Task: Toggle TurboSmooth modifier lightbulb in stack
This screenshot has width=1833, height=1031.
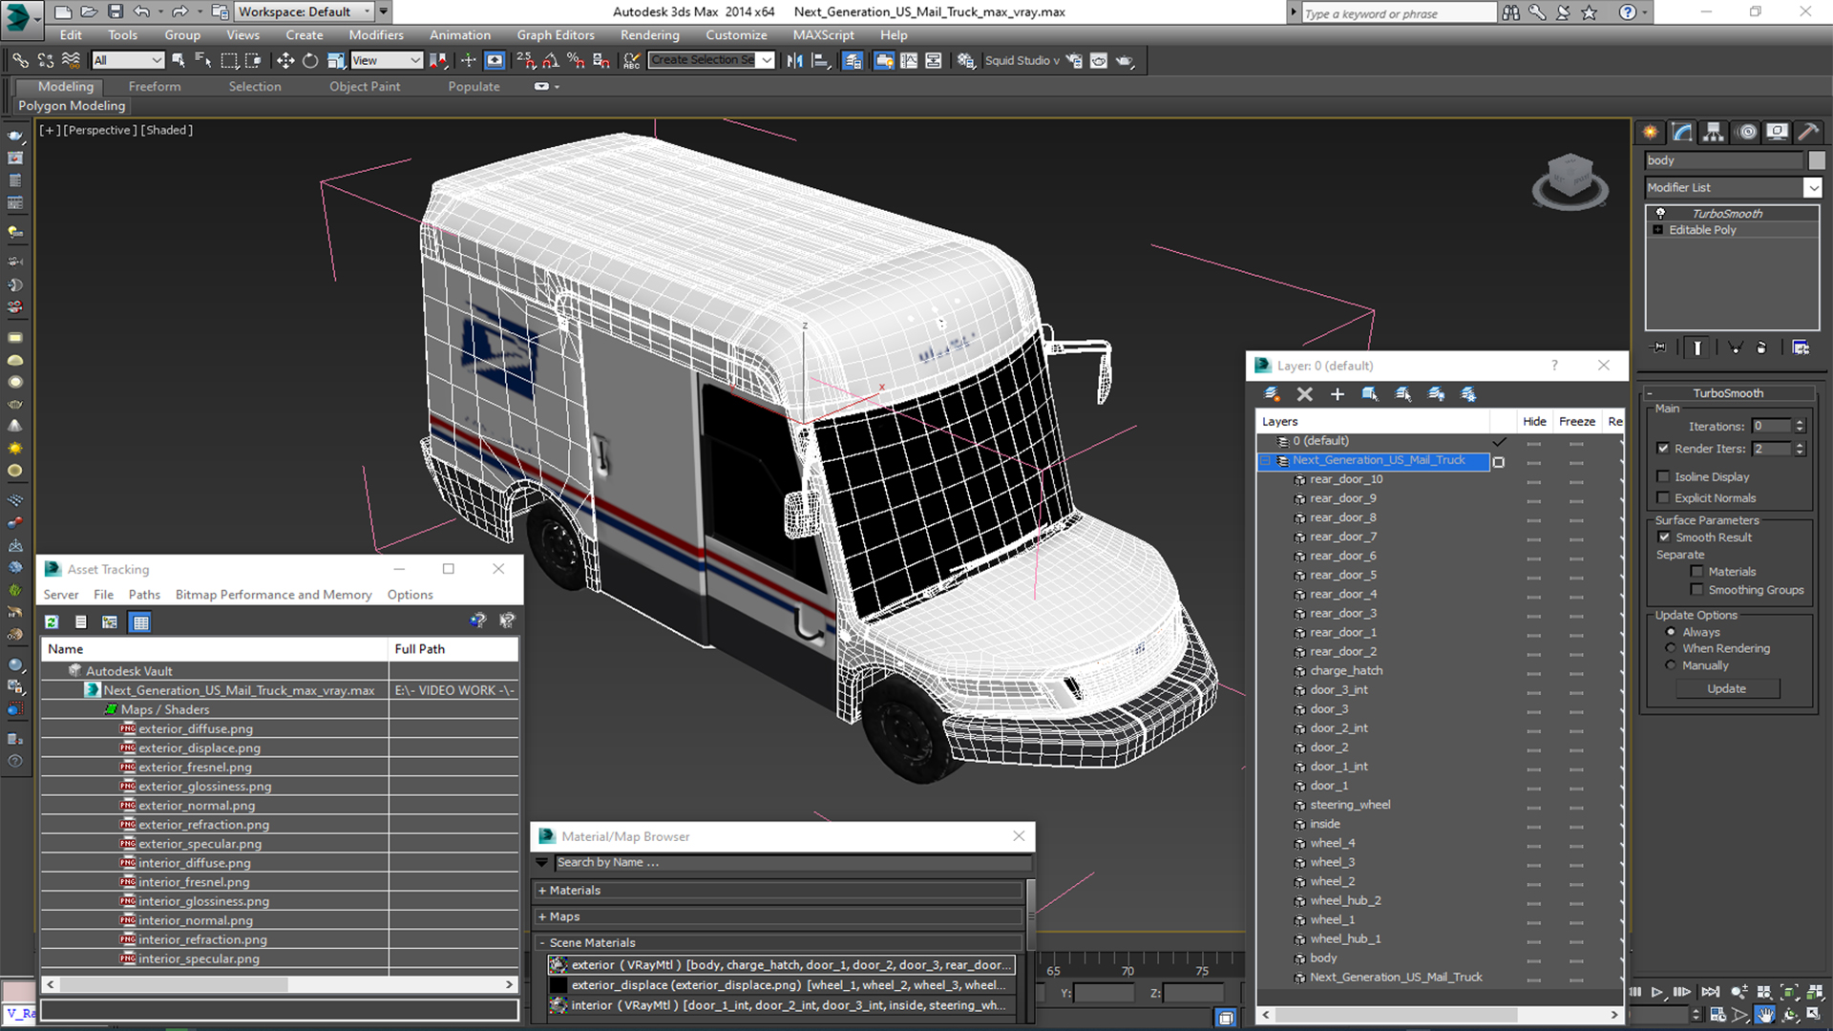Action: (x=1660, y=214)
